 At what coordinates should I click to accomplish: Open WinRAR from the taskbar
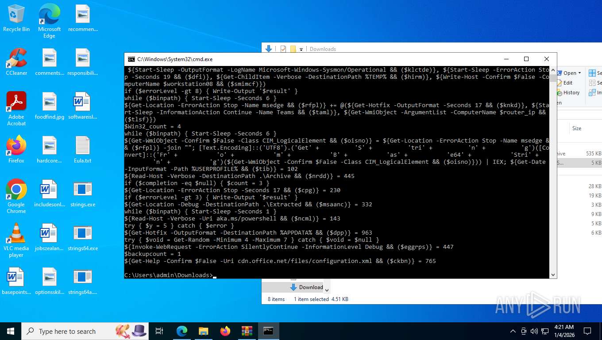[247, 331]
